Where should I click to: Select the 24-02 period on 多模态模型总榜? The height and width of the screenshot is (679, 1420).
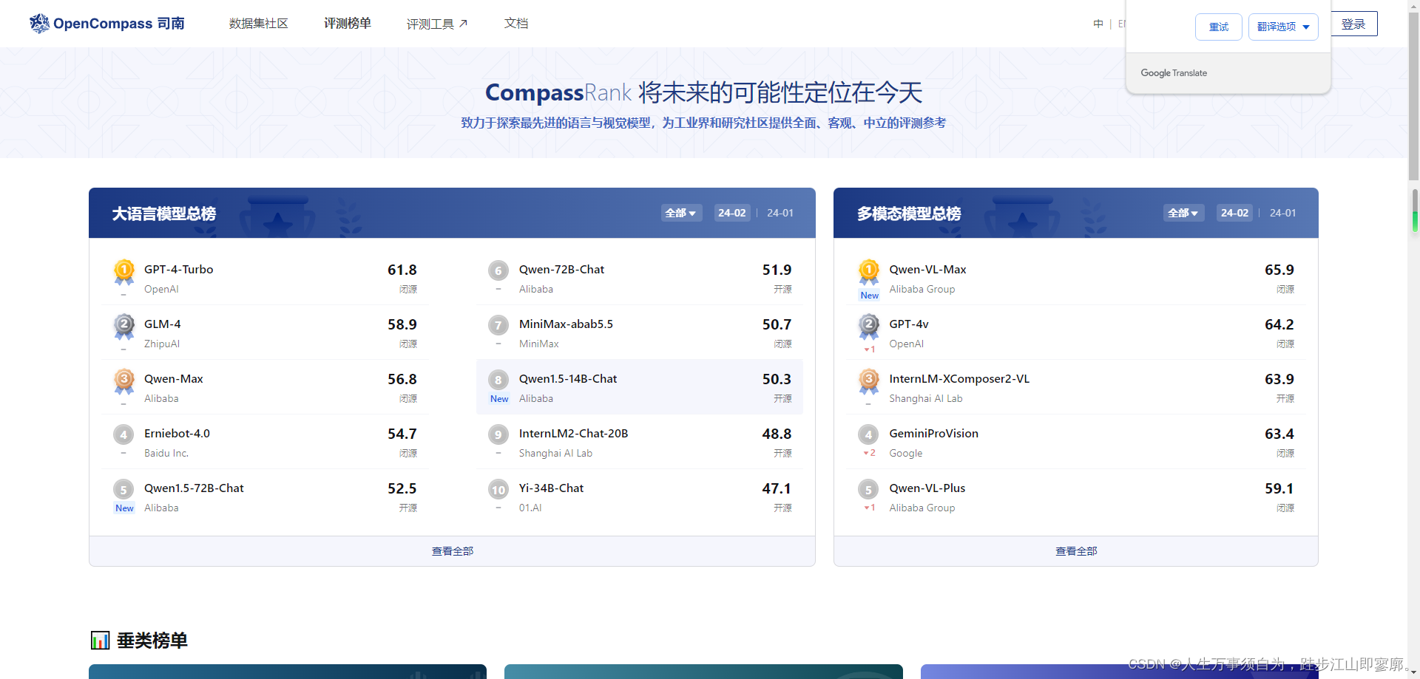pos(1235,213)
